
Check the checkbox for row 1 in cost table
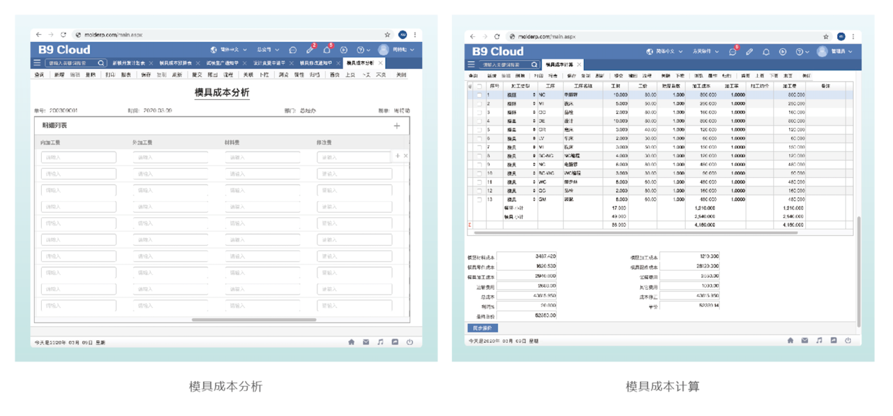[479, 95]
